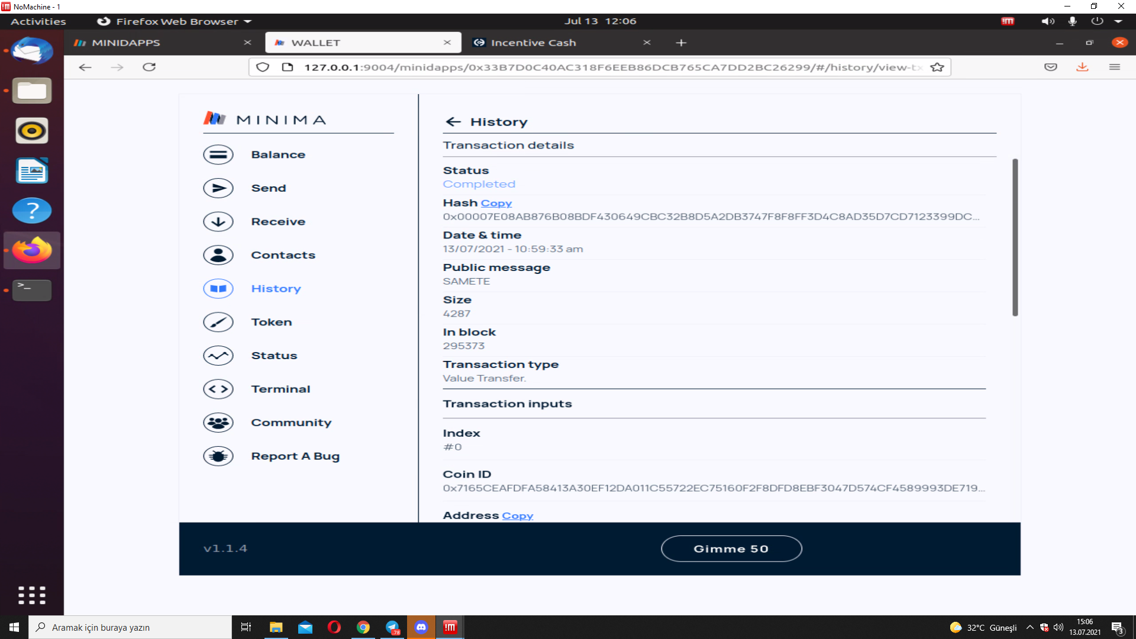The width and height of the screenshot is (1136, 639).
Task: Open the Balance icon in Minima sidebar
Action: point(218,154)
